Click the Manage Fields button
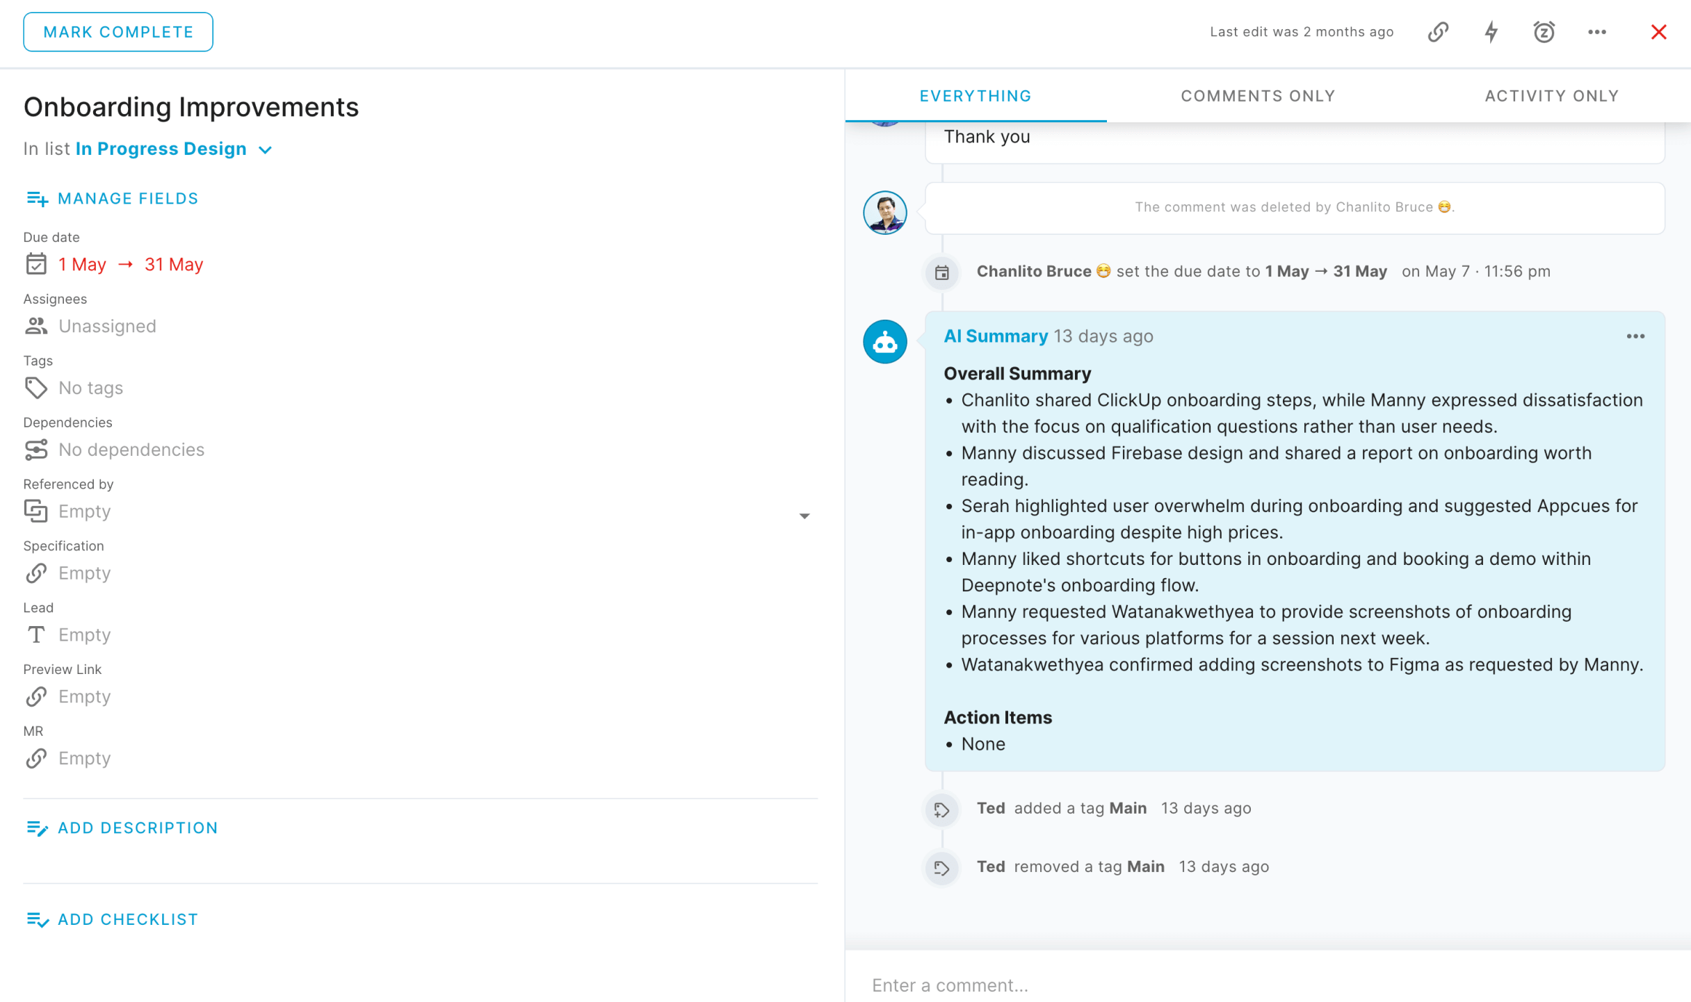The height and width of the screenshot is (1002, 1691). [x=111, y=199]
